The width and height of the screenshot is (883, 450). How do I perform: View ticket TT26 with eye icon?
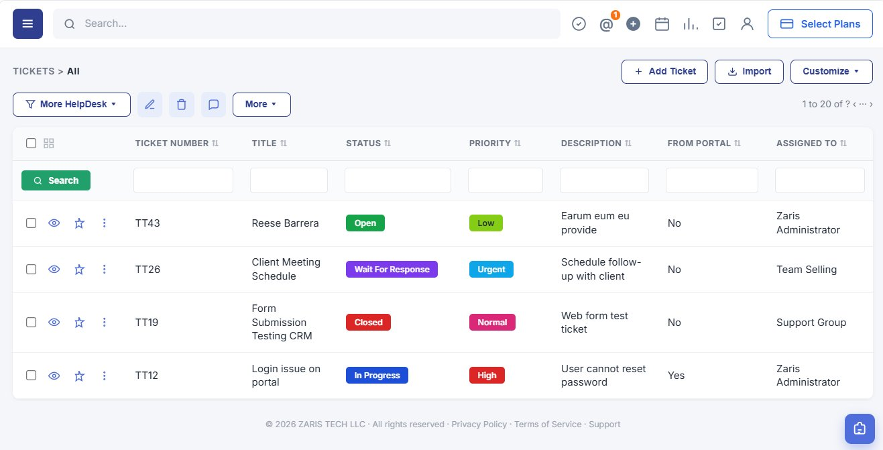[x=54, y=270]
